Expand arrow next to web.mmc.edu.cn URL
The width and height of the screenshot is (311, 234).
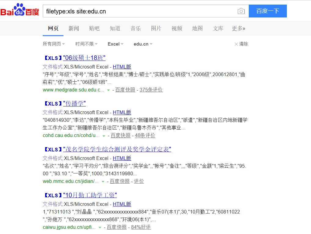pos(103,181)
